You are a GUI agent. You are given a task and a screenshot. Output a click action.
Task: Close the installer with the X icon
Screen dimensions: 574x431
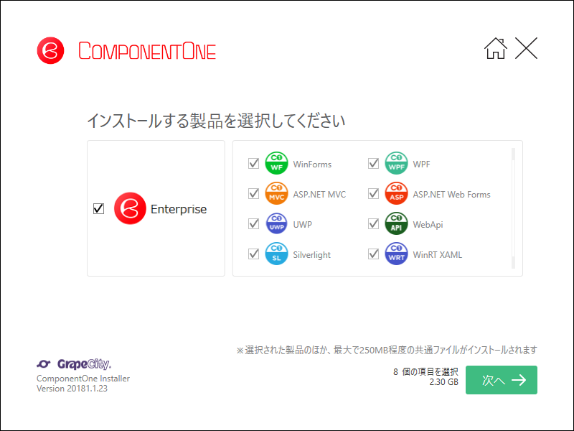526,48
